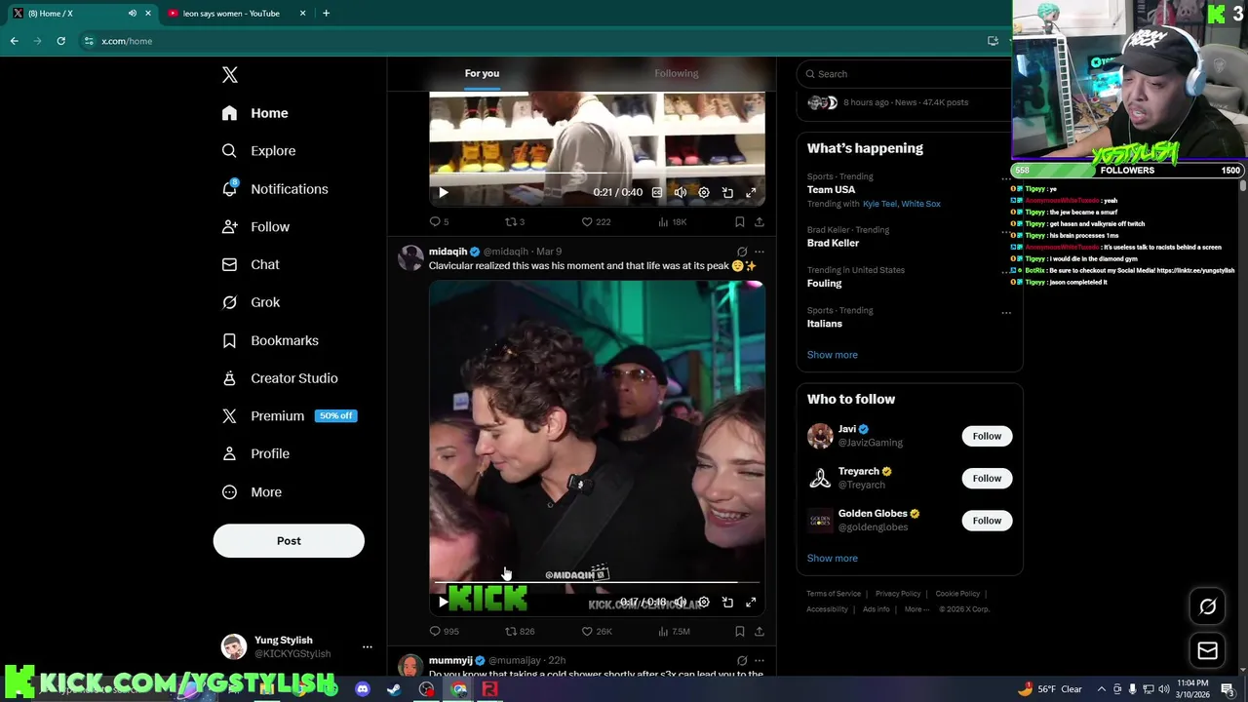Viewport: 1248px width, 702px height.
Task: Switch to leon says women YouTube tab
Action: 234,14
